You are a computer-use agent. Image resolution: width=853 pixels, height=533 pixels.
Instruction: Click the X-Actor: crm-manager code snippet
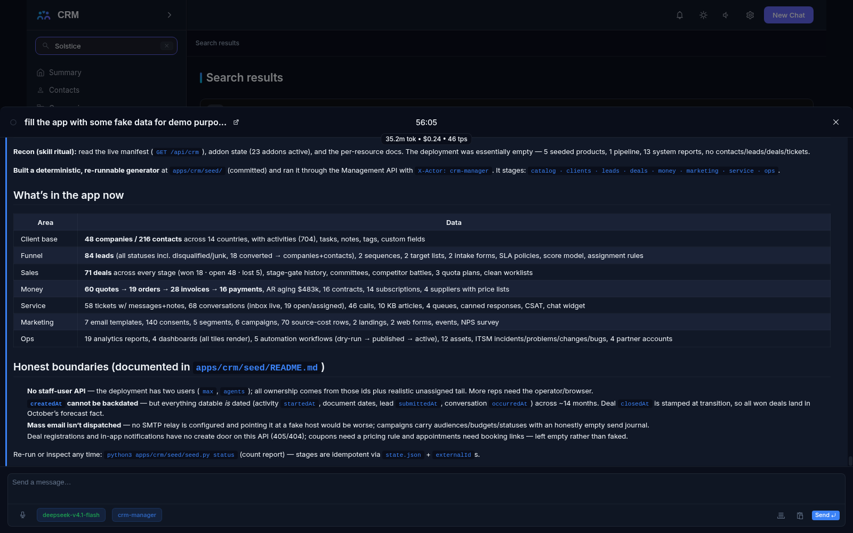453,171
